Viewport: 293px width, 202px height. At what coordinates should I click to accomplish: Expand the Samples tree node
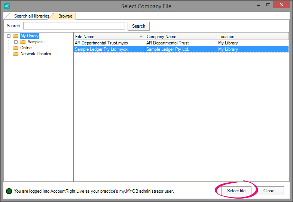pyautogui.click(x=16, y=42)
